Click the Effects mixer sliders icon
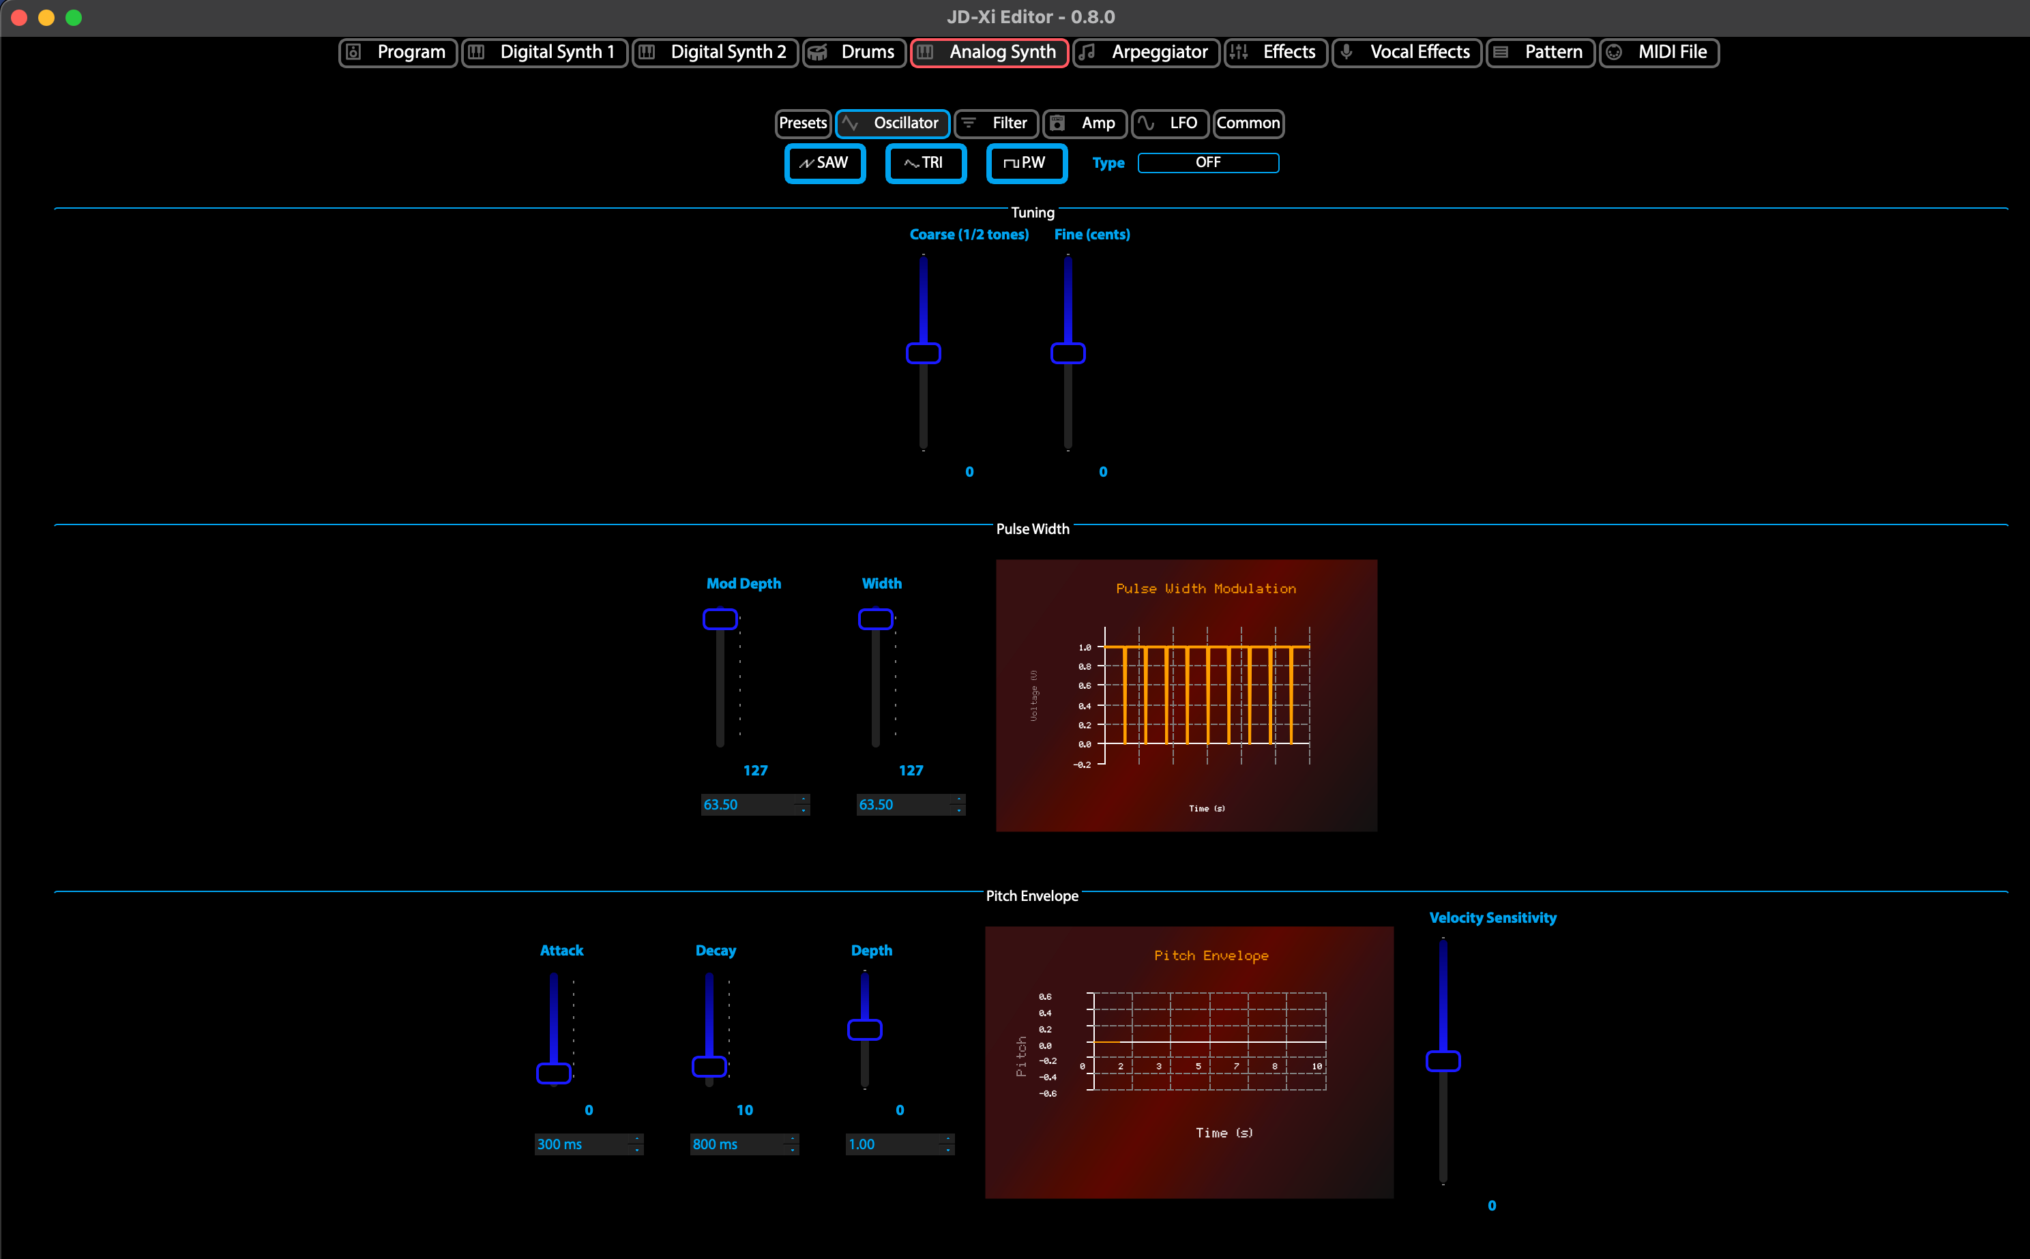This screenshot has height=1259, width=2030. (1238, 53)
